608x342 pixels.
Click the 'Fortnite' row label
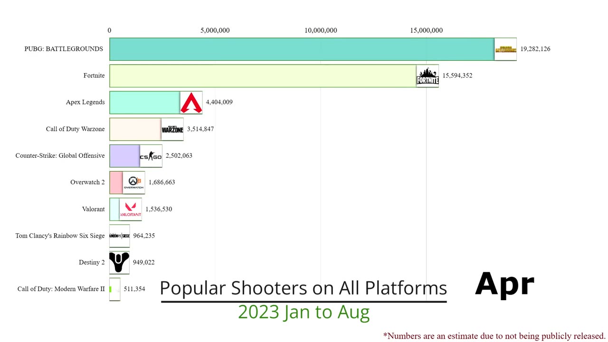pos(94,76)
